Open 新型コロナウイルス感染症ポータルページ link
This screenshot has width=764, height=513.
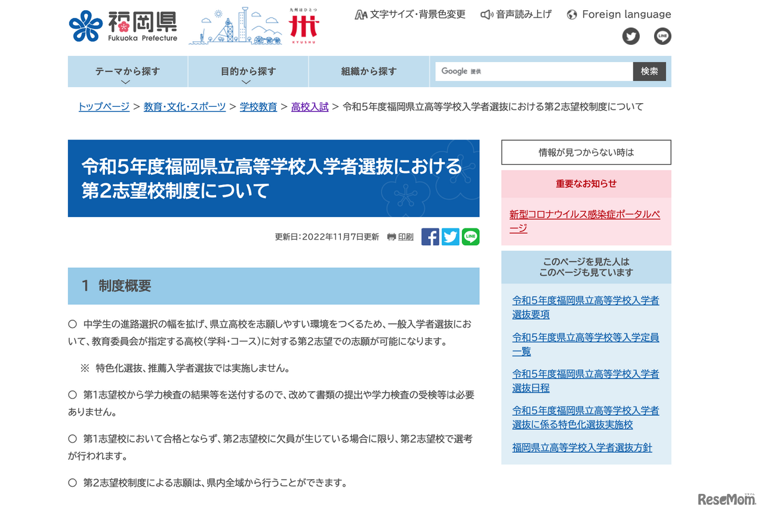tap(585, 221)
